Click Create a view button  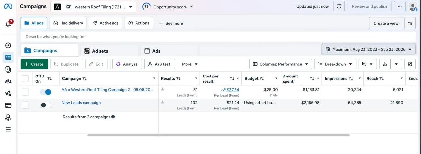coord(386,23)
